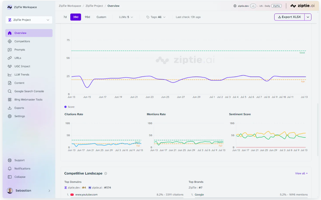Click the Collapse sidebar icon
321x200 pixels.
coord(10,177)
